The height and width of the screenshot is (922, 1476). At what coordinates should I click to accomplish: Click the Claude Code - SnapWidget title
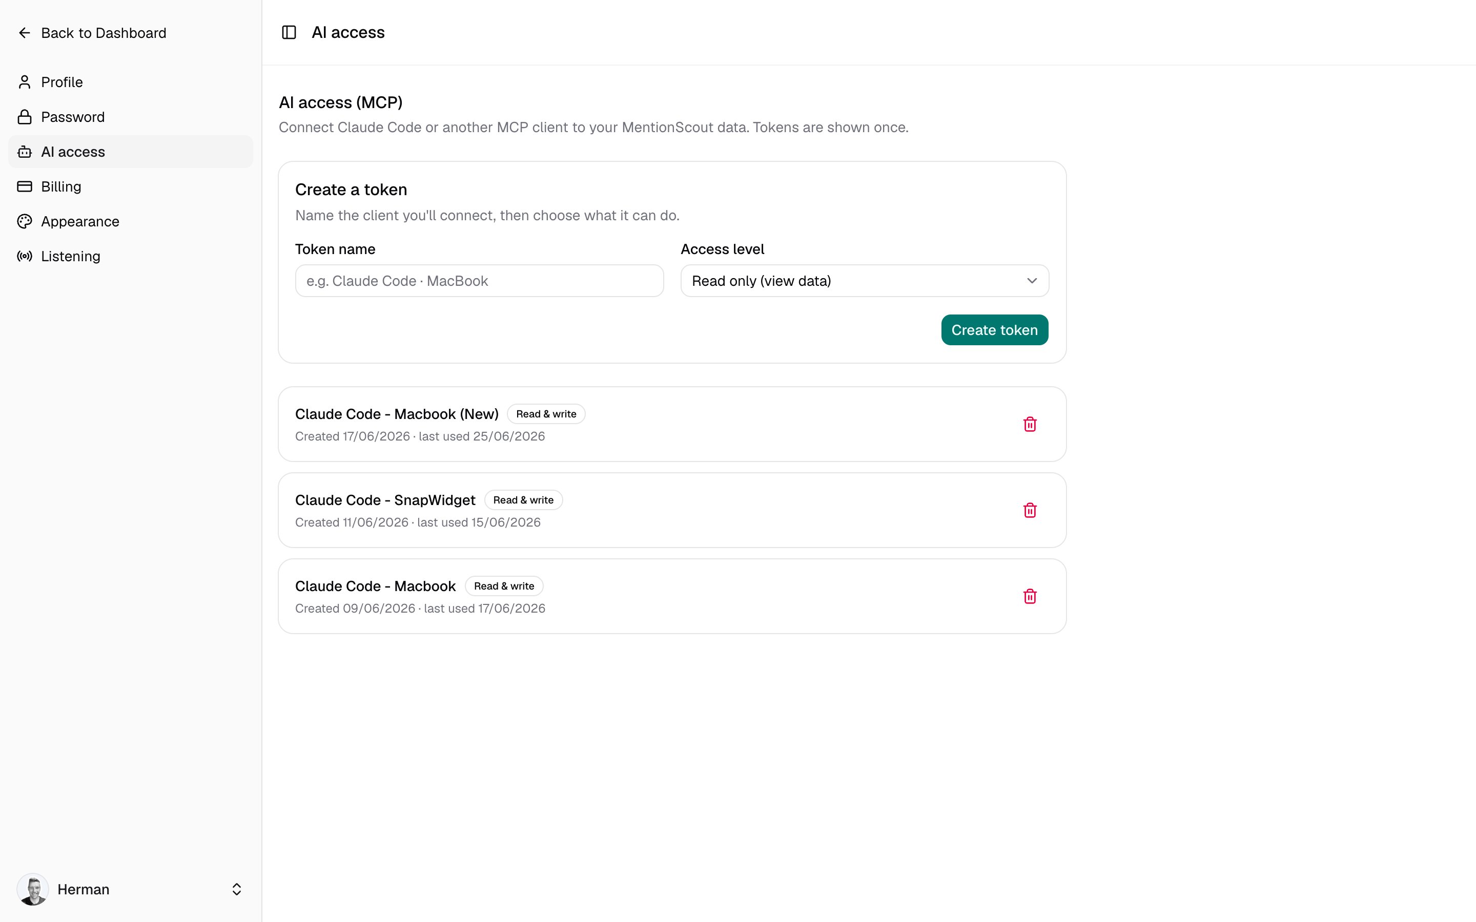tap(385, 500)
